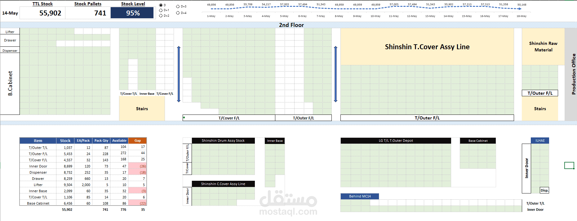Select the Stock Pallets value 741 at top

[x=100, y=13]
